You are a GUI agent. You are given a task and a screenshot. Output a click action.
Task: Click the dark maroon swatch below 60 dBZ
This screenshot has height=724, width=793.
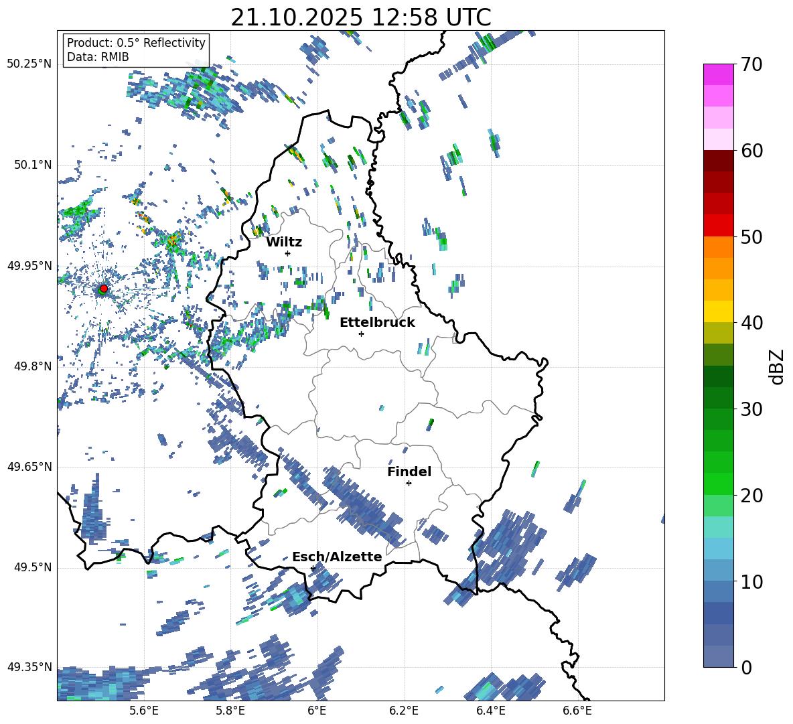point(719,161)
